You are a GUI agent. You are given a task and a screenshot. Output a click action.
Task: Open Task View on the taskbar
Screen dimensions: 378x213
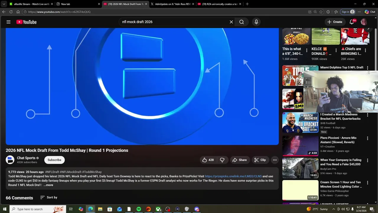point(71,209)
